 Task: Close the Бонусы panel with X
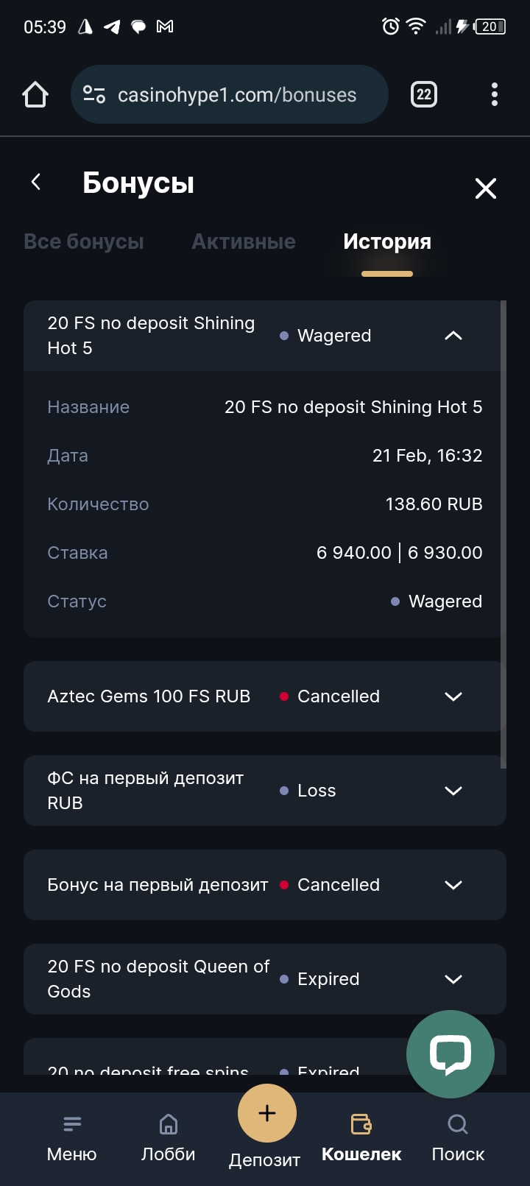point(486,188)
